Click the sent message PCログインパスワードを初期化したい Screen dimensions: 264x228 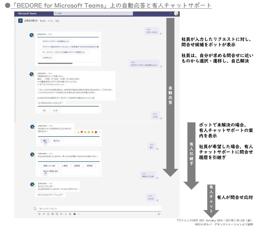(x=144, y=64)
